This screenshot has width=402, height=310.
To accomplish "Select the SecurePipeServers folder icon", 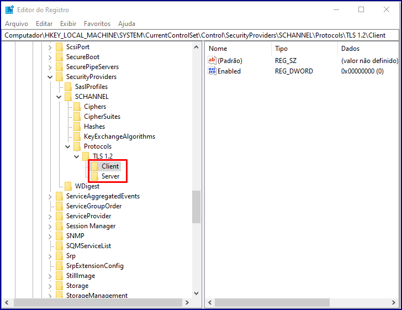I will point(59,67).
